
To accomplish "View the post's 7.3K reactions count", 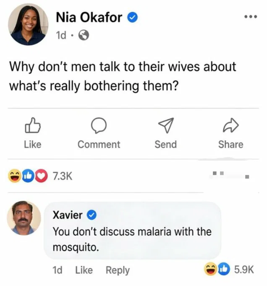I will tap(63, 176).
